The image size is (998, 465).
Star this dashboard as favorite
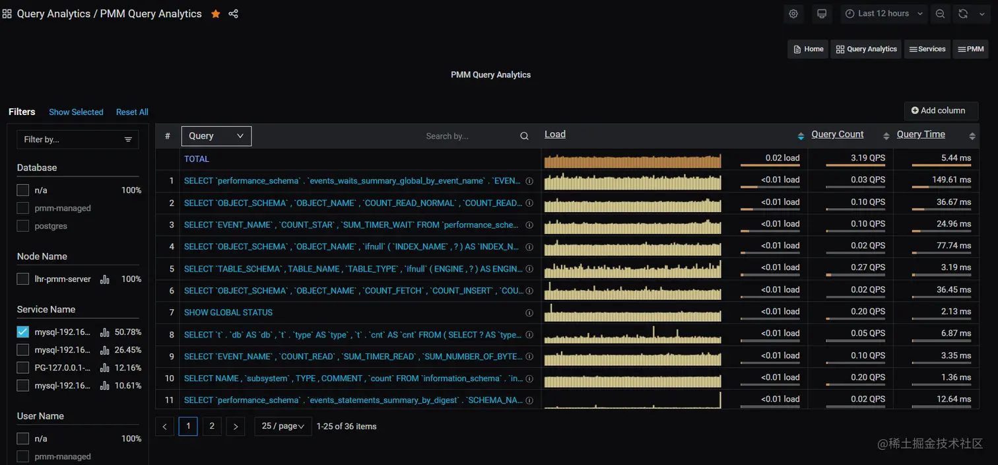[216, 14]
